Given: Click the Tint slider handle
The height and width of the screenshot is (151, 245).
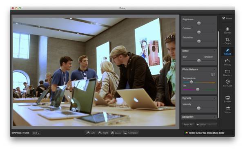Looking at the screenshot, I should click(x=198, y=89).
